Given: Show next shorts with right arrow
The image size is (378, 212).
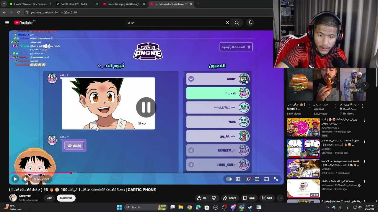Looking at the screenshot, I should 365,86.
